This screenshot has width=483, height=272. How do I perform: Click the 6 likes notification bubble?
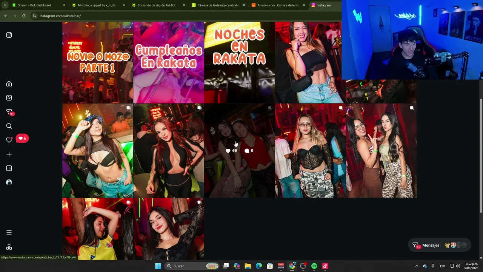tap(22, 139)
